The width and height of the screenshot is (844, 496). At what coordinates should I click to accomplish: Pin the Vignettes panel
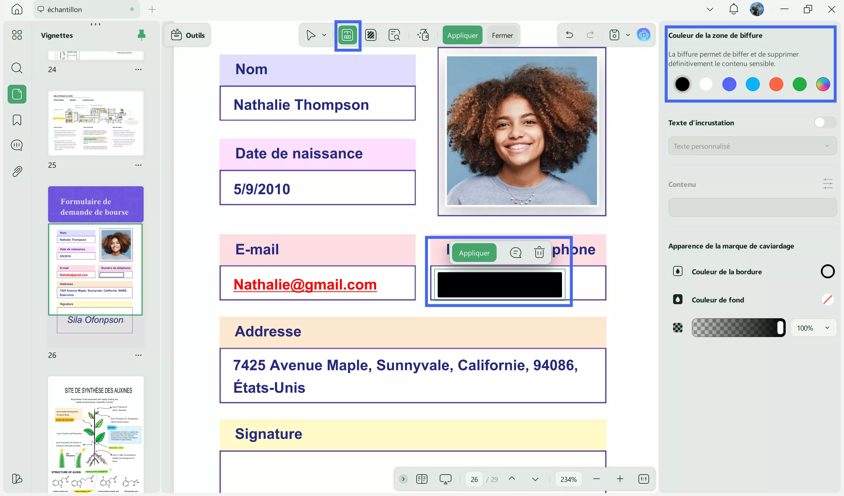coord(142,35)
